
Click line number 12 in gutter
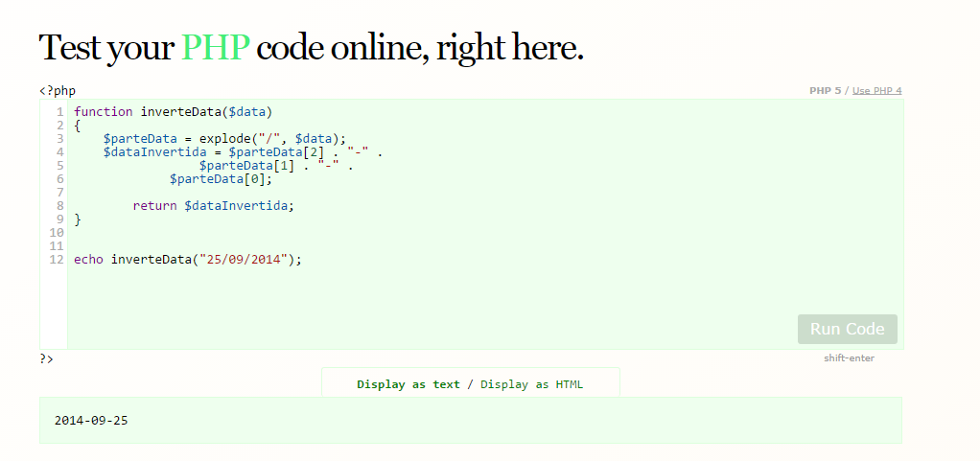[x=57, y=259]
